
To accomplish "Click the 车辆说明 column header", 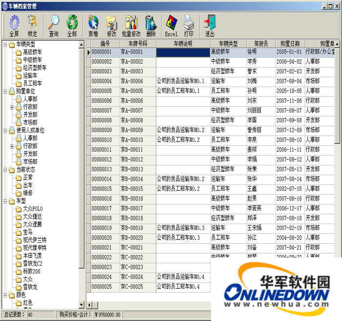I will click(183, 44).
